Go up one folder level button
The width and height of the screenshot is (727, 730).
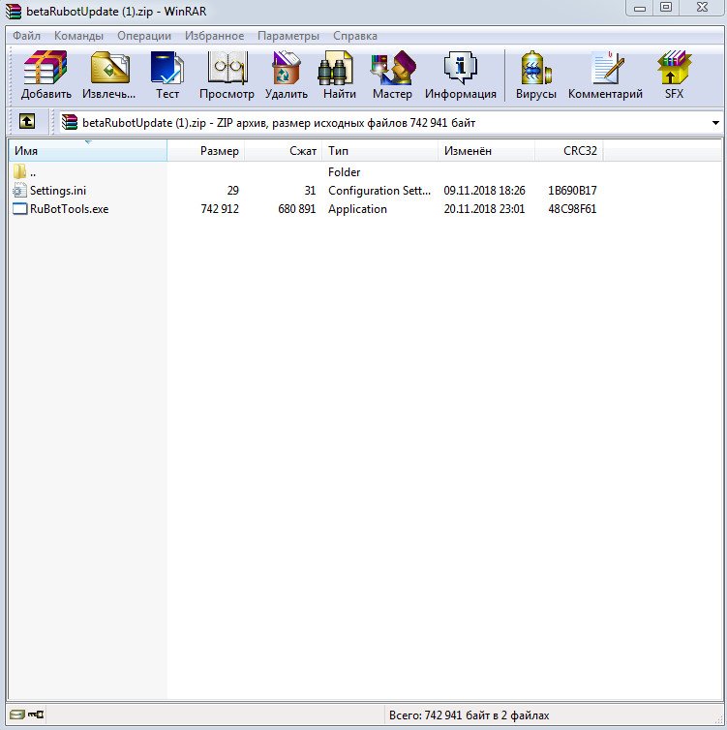coord(27,123)
